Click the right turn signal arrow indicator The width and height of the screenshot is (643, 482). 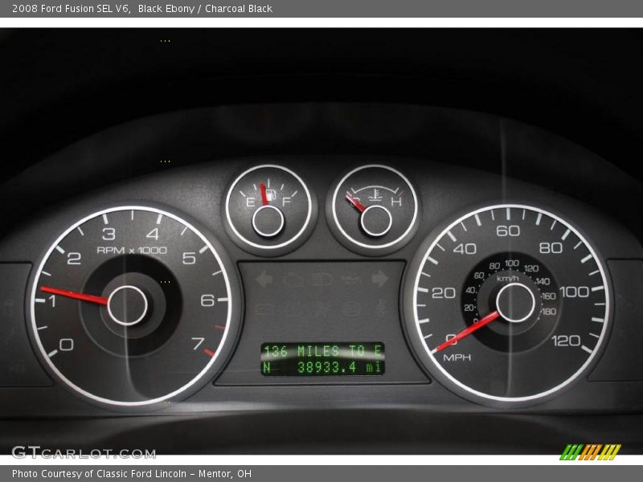[379, 279]
